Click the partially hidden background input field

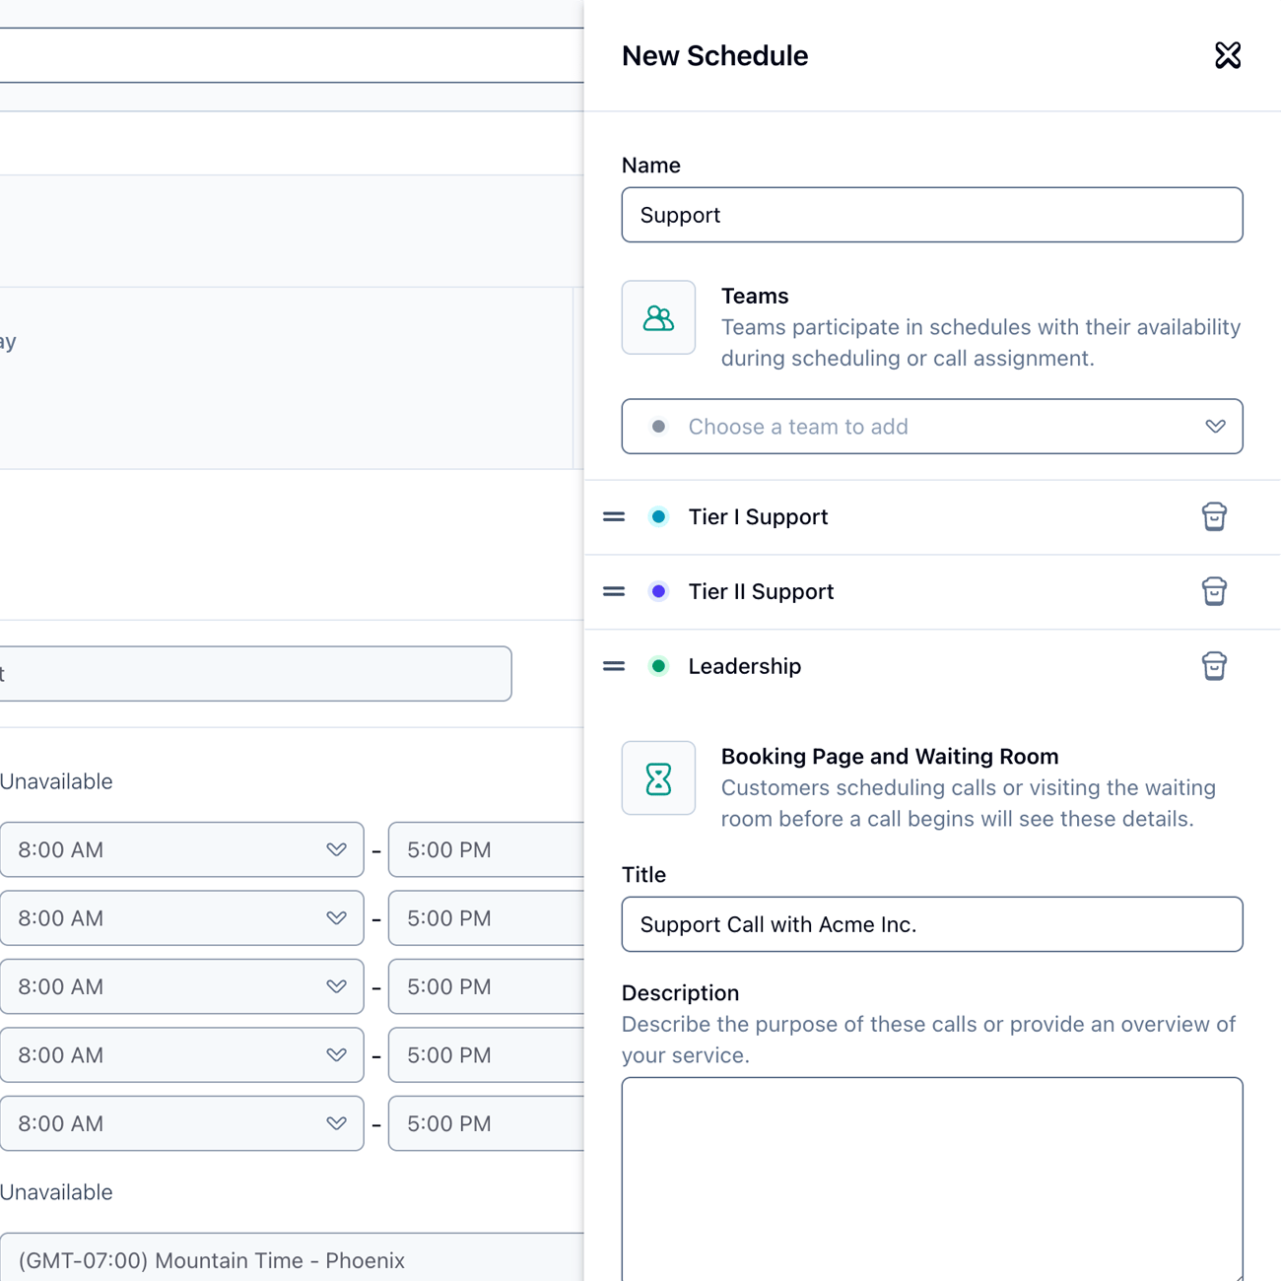[255, 674]
